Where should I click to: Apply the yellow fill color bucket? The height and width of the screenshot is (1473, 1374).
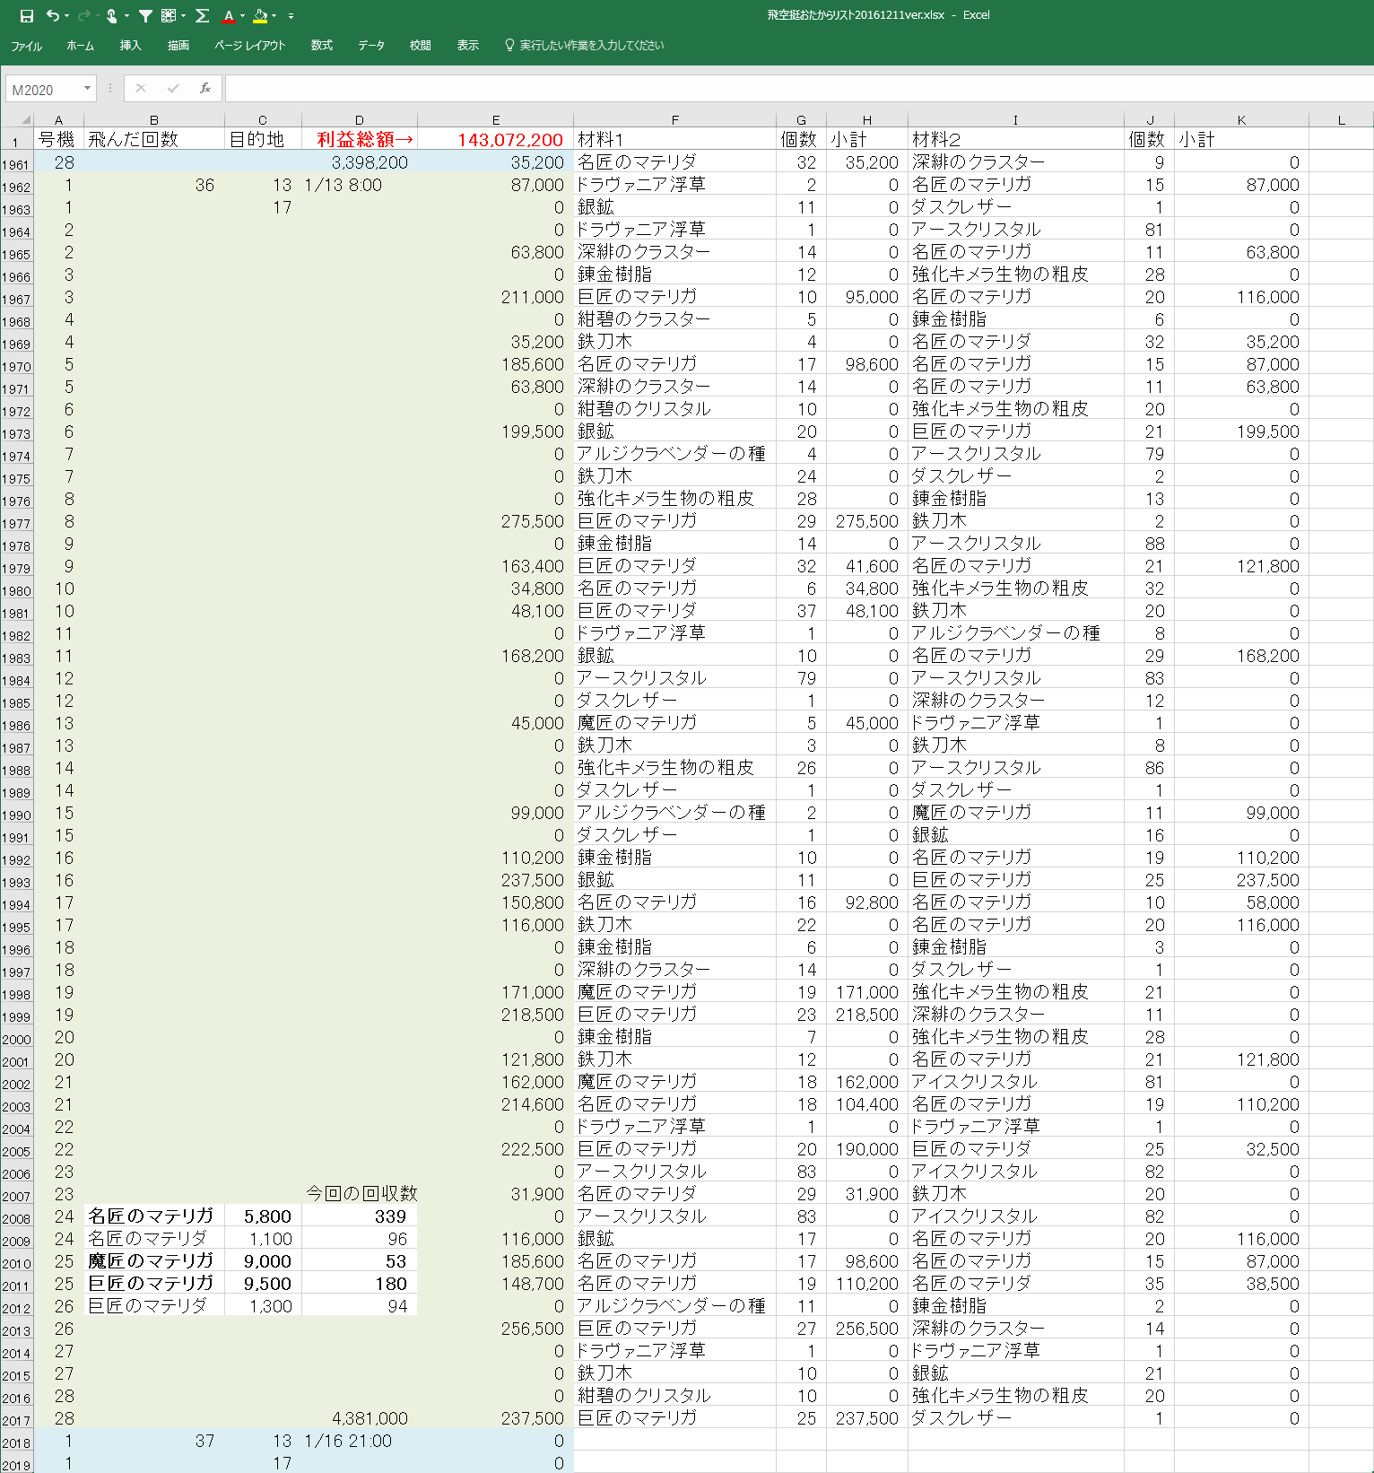[x=259, y=15]
